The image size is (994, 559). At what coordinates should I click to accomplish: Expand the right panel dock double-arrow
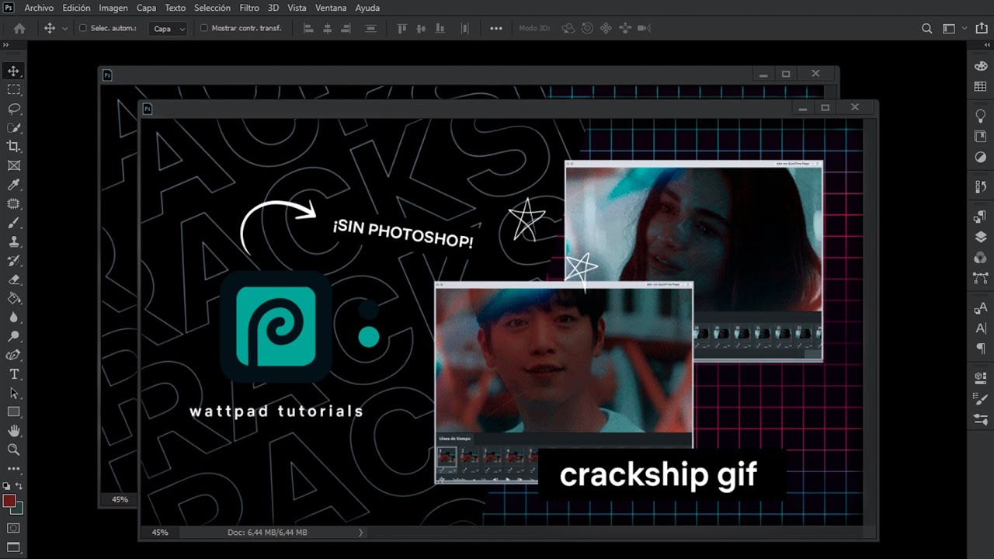[x=986, y=45]
